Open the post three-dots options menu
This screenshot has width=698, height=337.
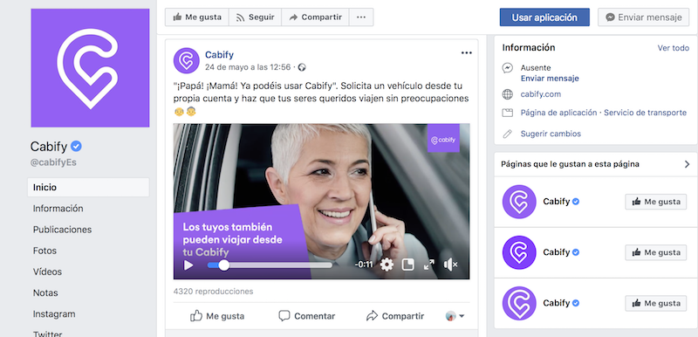(x=466, y=53)
